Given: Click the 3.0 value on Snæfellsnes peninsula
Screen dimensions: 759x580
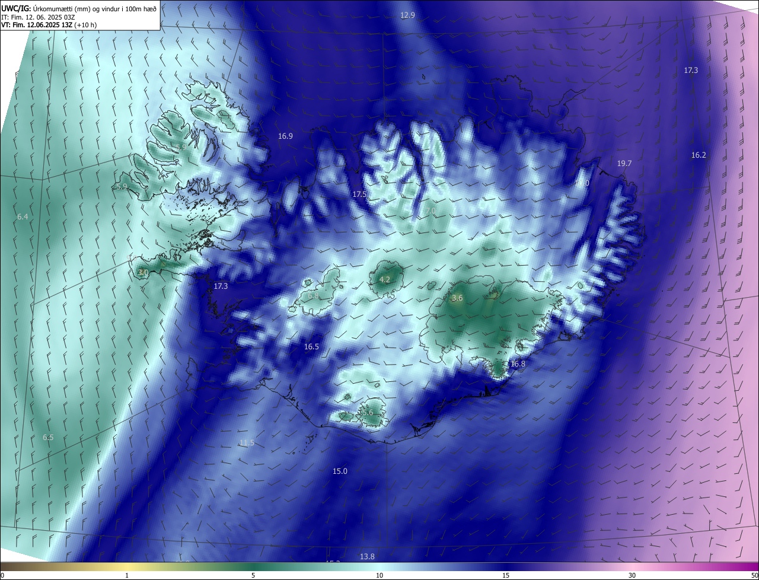Looking at the screenshot, I should point(143,273).
